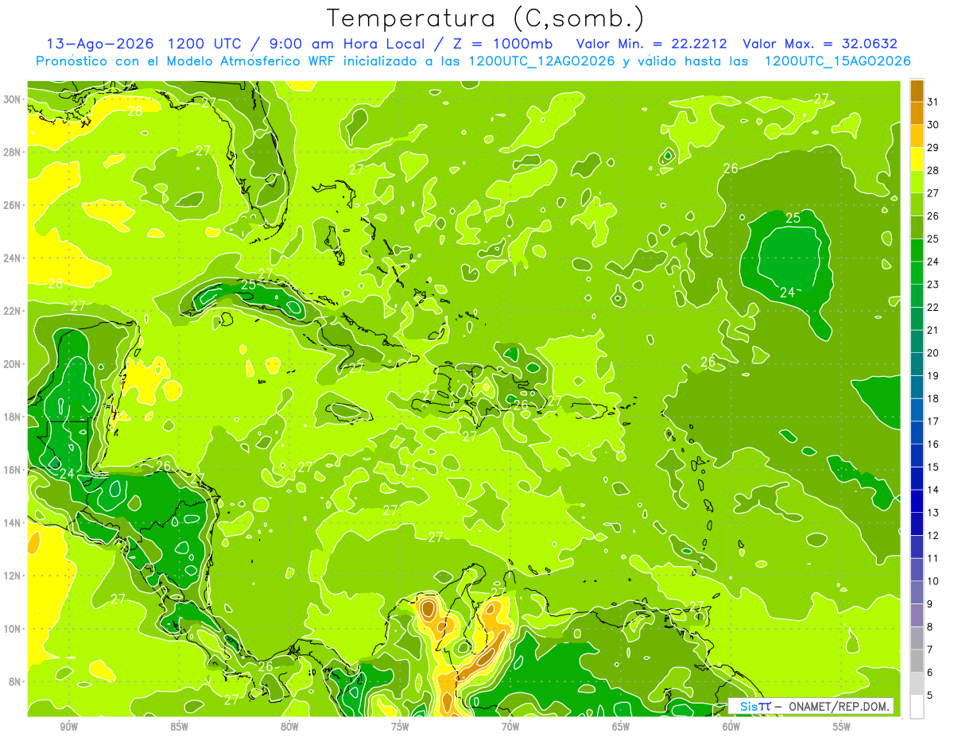Click the "20N" latitude label
This screenshot has height=737, width=954.
(x=12, y=364)
